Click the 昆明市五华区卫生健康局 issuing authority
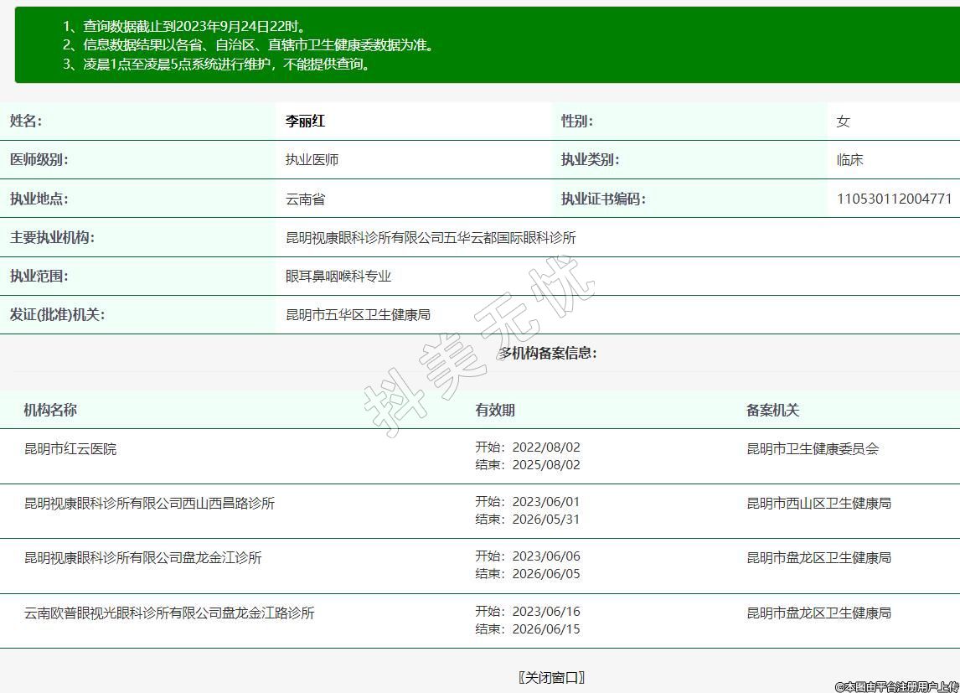960x693 pixels. [358, 315]
